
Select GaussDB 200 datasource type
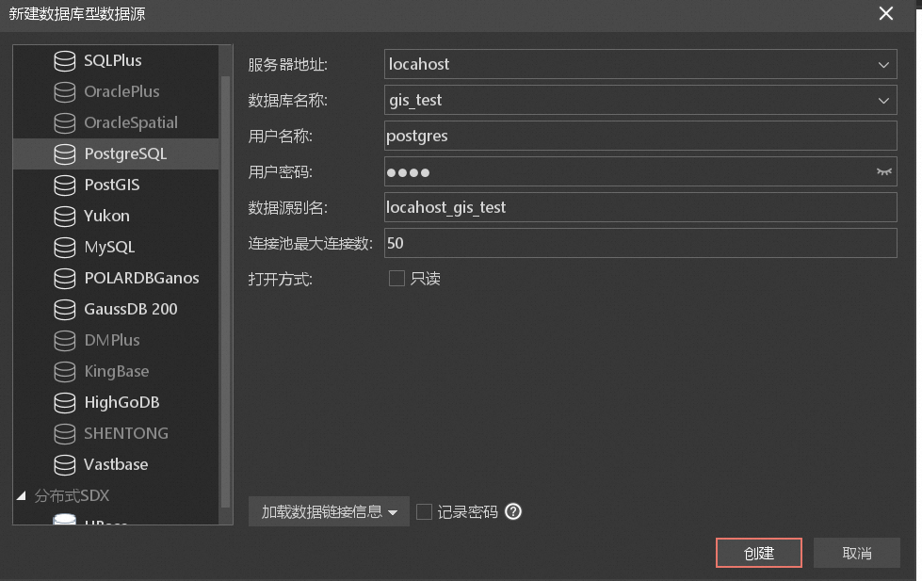click(x=131, y=309)
